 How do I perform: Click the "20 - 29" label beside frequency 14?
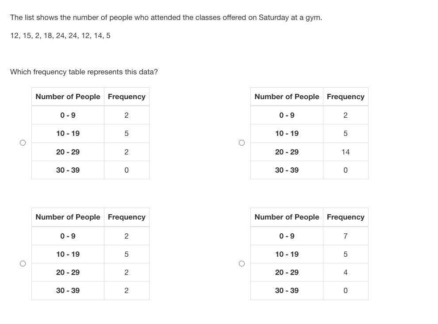[x=287, y=152]
